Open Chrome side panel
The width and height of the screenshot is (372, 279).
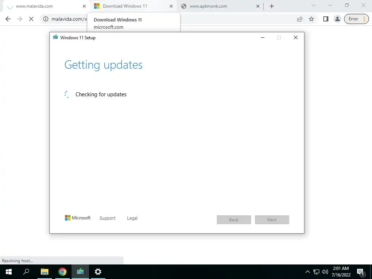click(326, 19)
